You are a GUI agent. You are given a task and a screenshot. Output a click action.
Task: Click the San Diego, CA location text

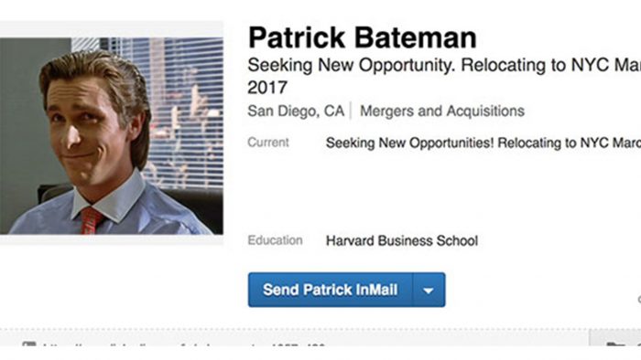click(296, 111)
